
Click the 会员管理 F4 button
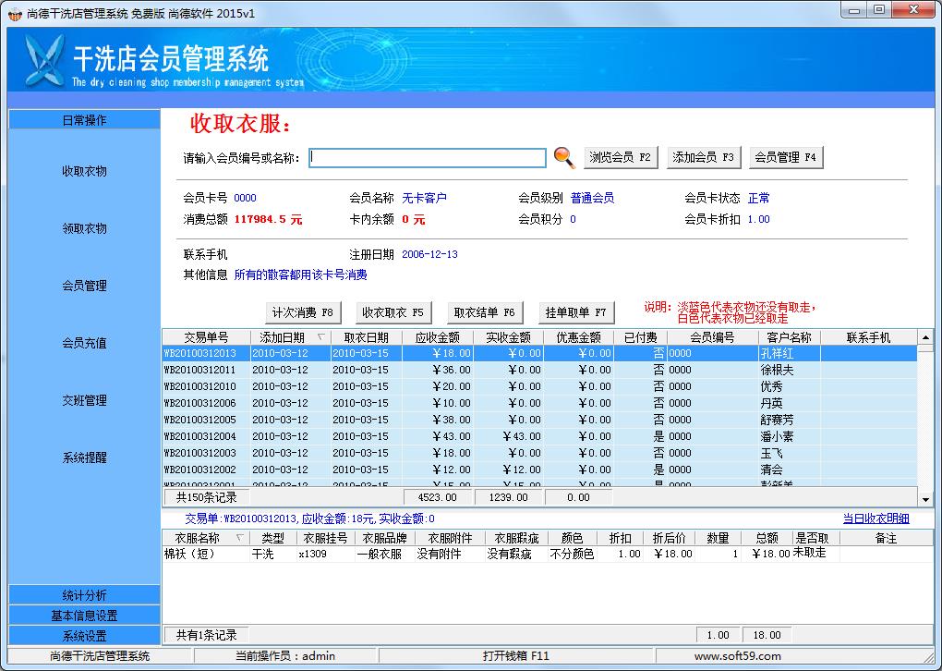[786, 157]
